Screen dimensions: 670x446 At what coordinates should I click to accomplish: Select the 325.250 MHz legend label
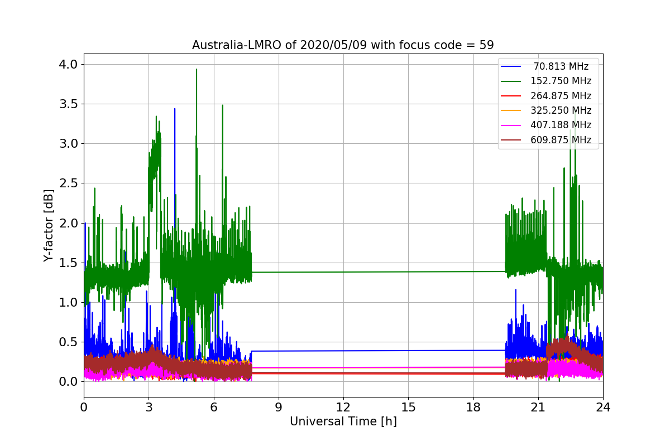tap(561, 110)
